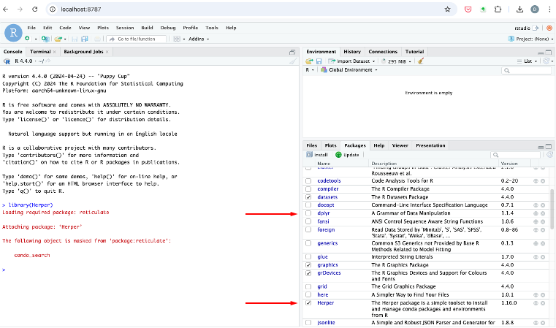
Task: Click the web globe icon for glue
Action: (536, 256)
